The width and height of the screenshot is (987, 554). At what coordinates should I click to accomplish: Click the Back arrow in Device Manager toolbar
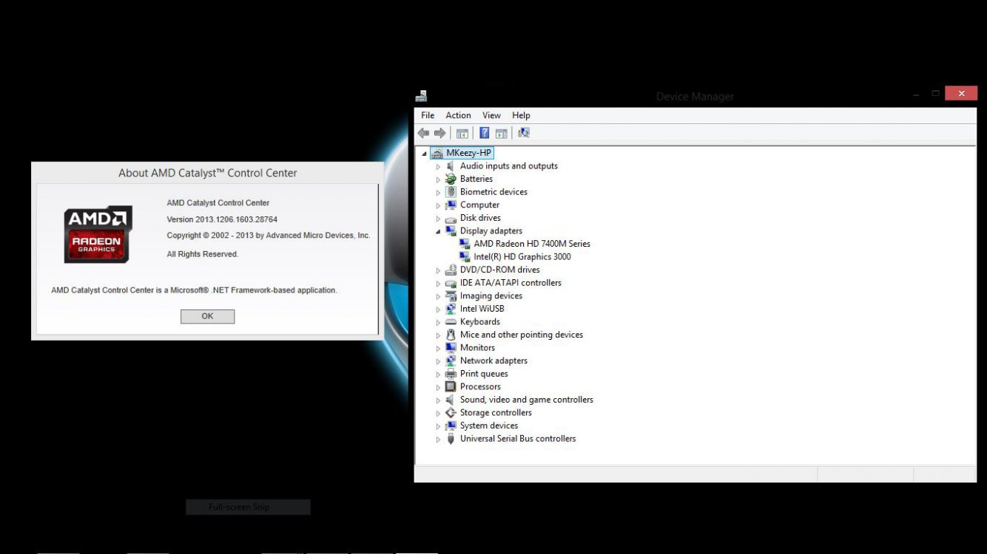pos(423,133)
